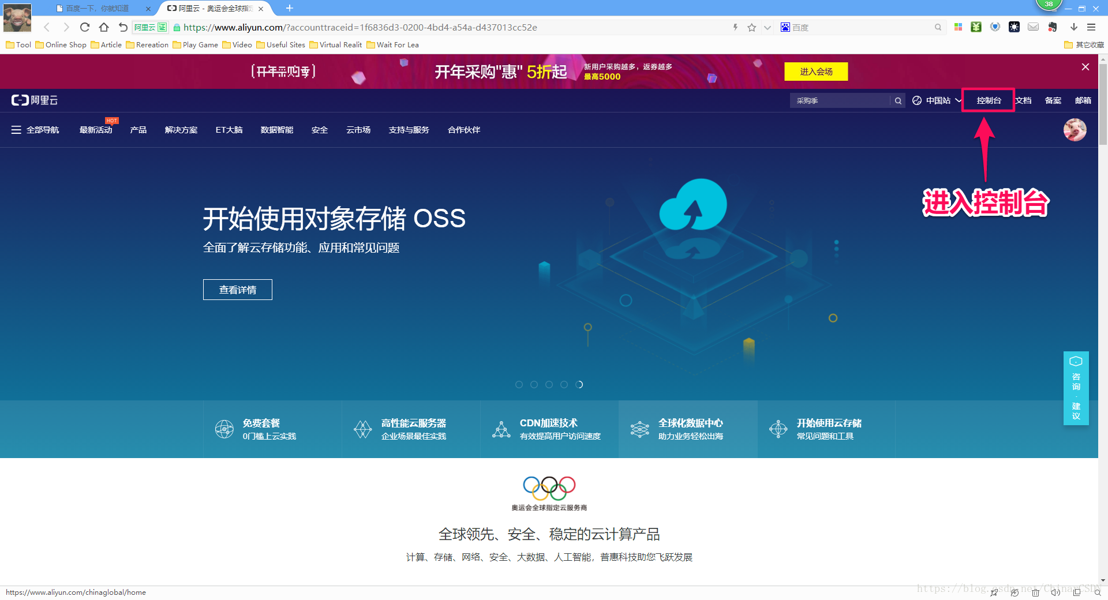
Task: Select the fourth carousel dot
Action: pyautogui.click(x=564, y=384)
